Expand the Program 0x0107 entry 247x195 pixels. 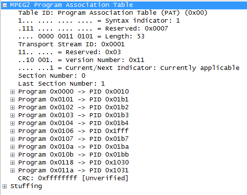[12, 139]
